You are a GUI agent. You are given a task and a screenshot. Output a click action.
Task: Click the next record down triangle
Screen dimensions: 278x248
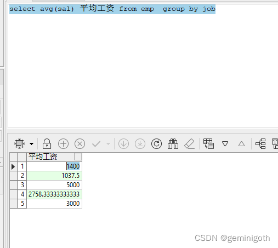[225, 144]
